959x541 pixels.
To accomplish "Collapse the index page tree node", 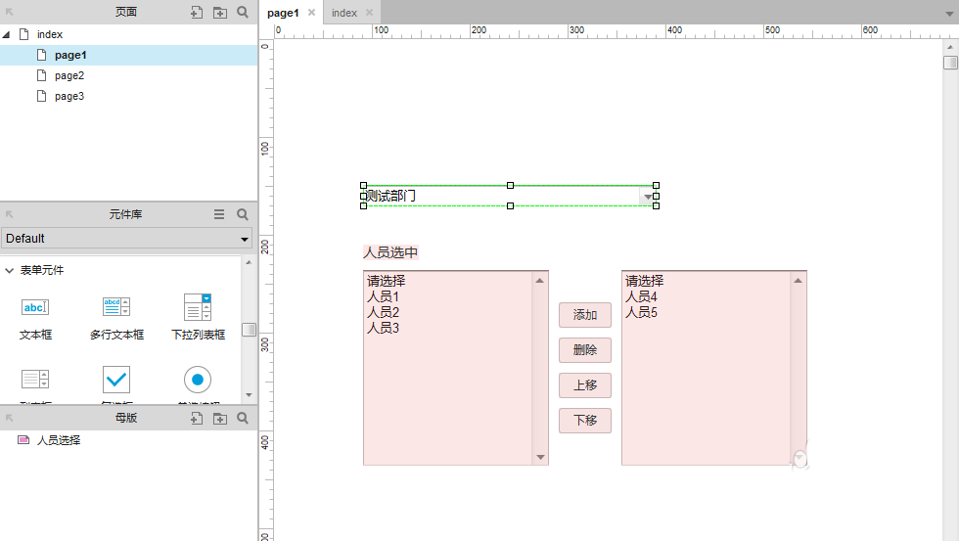I will click(x=7, y=35).
